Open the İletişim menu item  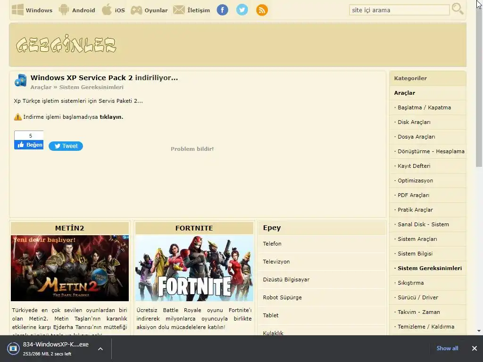pos(199,10)
